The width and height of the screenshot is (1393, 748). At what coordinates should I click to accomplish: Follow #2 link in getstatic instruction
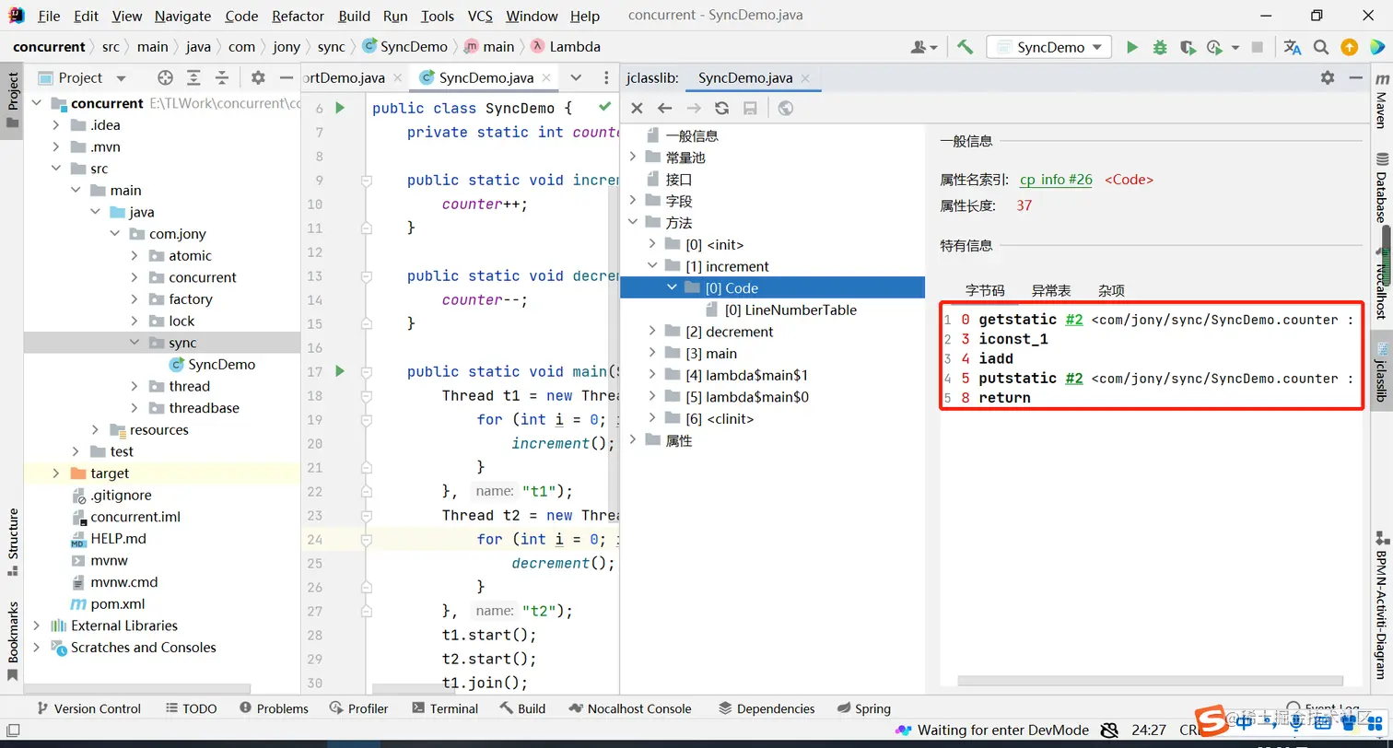tap(1073, 320)
